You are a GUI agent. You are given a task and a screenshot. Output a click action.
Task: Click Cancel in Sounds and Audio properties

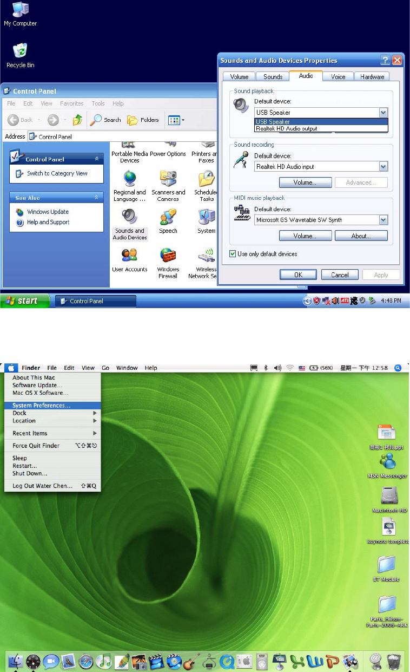[x=340, y=275]
